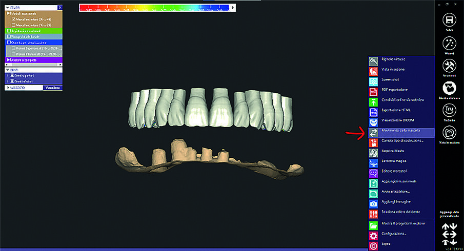Check Protesi Inferiore checkbox

14,54
